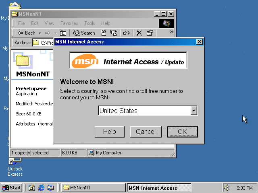
Task: Maximize the MSNonNT window
Action: pos(164,14)
